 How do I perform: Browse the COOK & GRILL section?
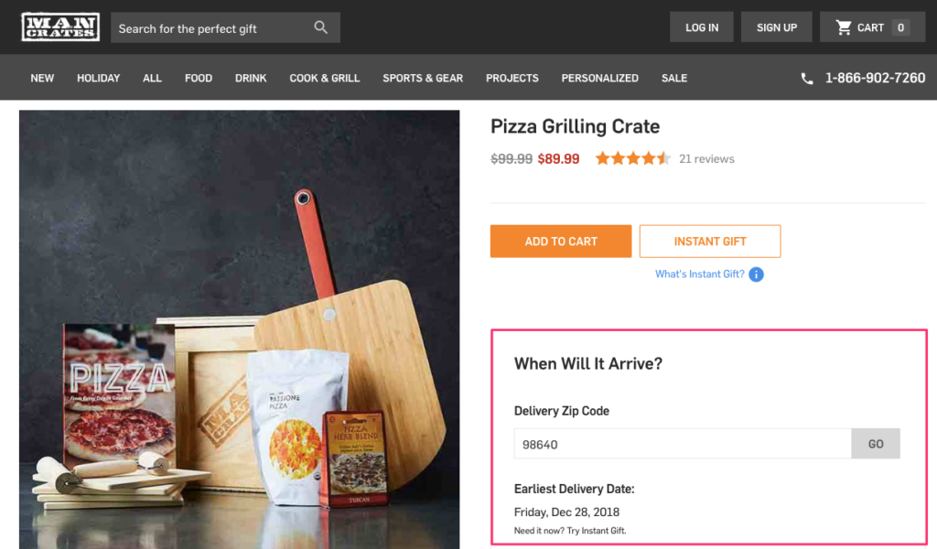(x=324, y=78)
